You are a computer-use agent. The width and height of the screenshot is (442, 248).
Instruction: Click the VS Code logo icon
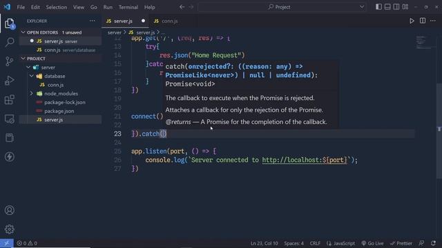[7, 7]
